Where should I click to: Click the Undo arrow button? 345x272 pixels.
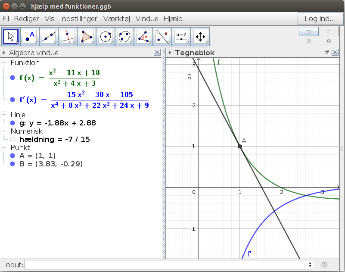[309, 31]
